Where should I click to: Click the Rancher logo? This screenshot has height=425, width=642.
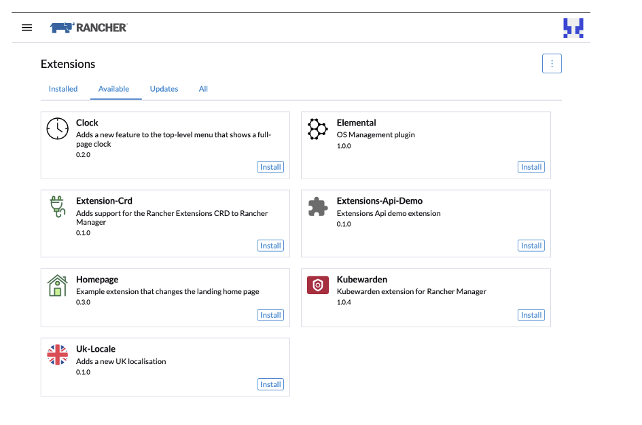click(88, 28)
